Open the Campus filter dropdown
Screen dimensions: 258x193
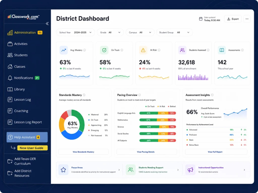pyautogui.click(x=140, y=32)
